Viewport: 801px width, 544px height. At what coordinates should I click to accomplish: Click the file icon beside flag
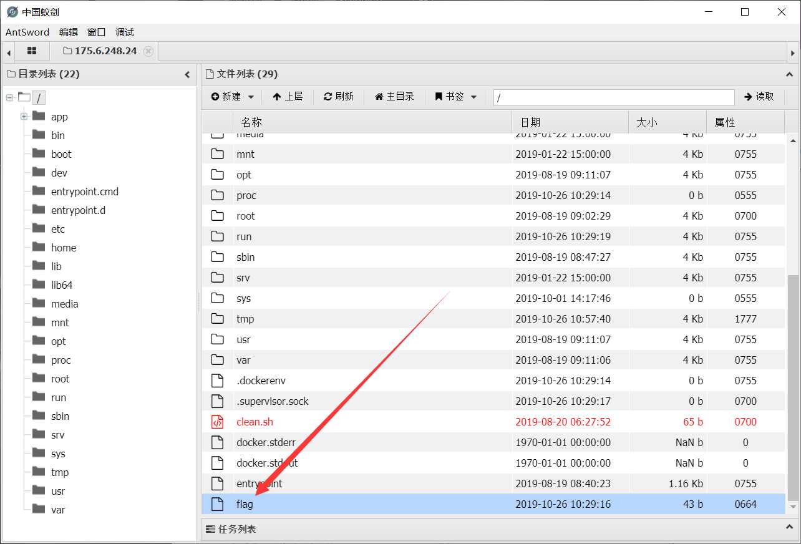217,504
